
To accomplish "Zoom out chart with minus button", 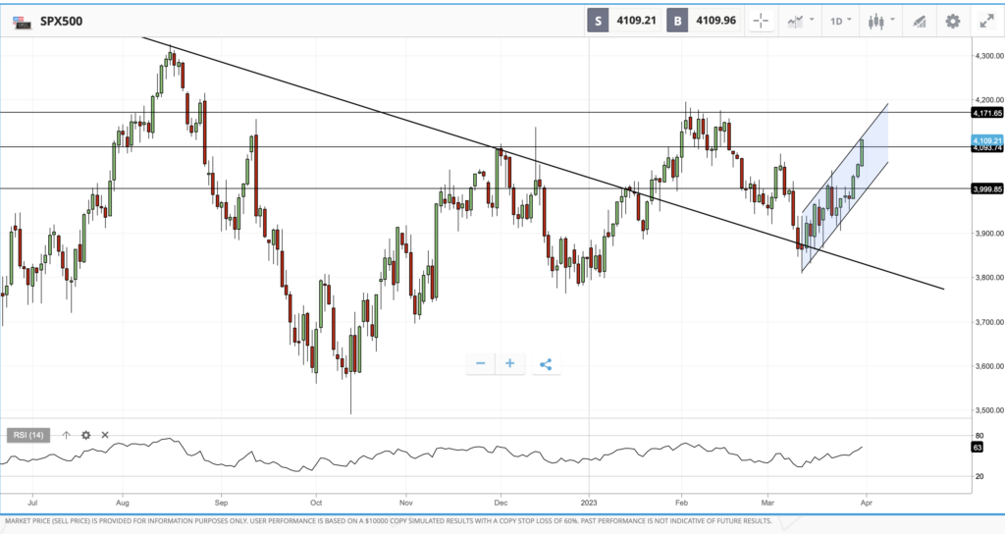I will point(481,364).
